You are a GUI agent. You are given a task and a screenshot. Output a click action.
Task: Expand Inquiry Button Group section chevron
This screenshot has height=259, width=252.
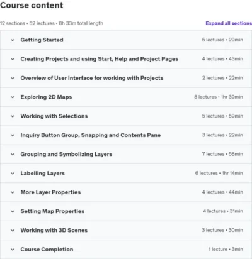[x=13, y=135]
